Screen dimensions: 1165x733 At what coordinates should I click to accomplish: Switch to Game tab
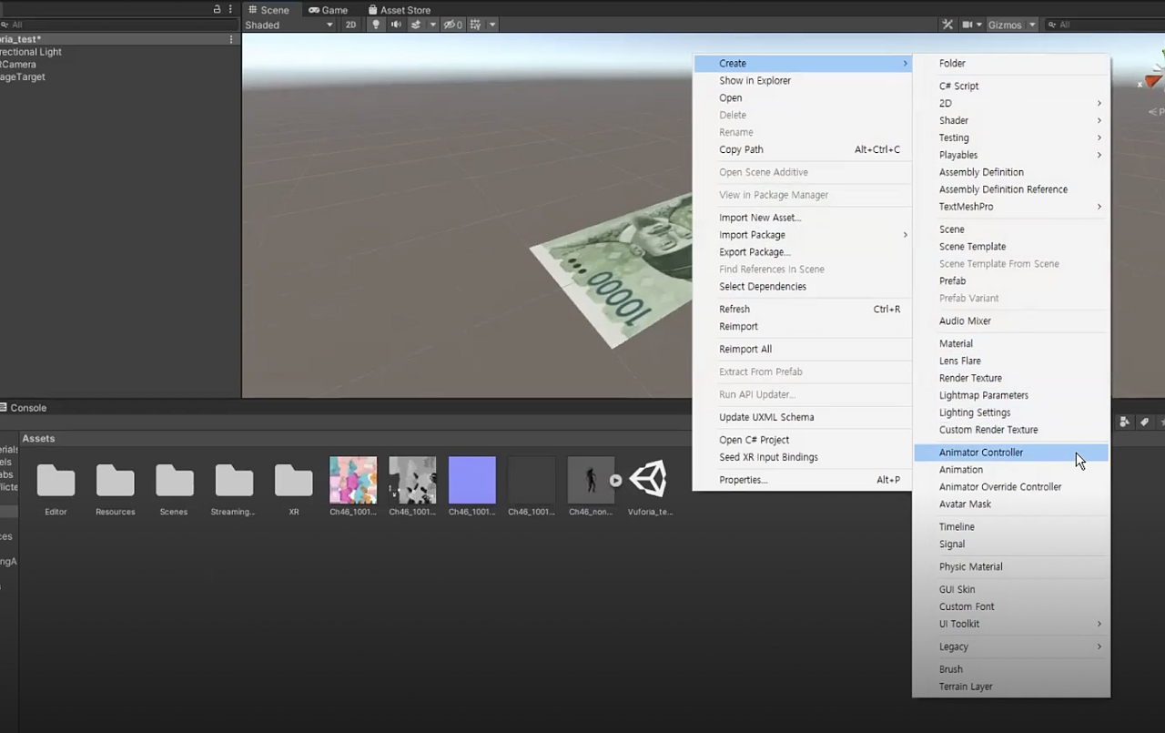point(329,10)
